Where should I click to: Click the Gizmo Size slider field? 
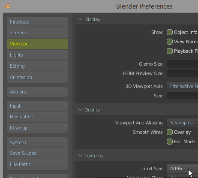click(183, 64)
